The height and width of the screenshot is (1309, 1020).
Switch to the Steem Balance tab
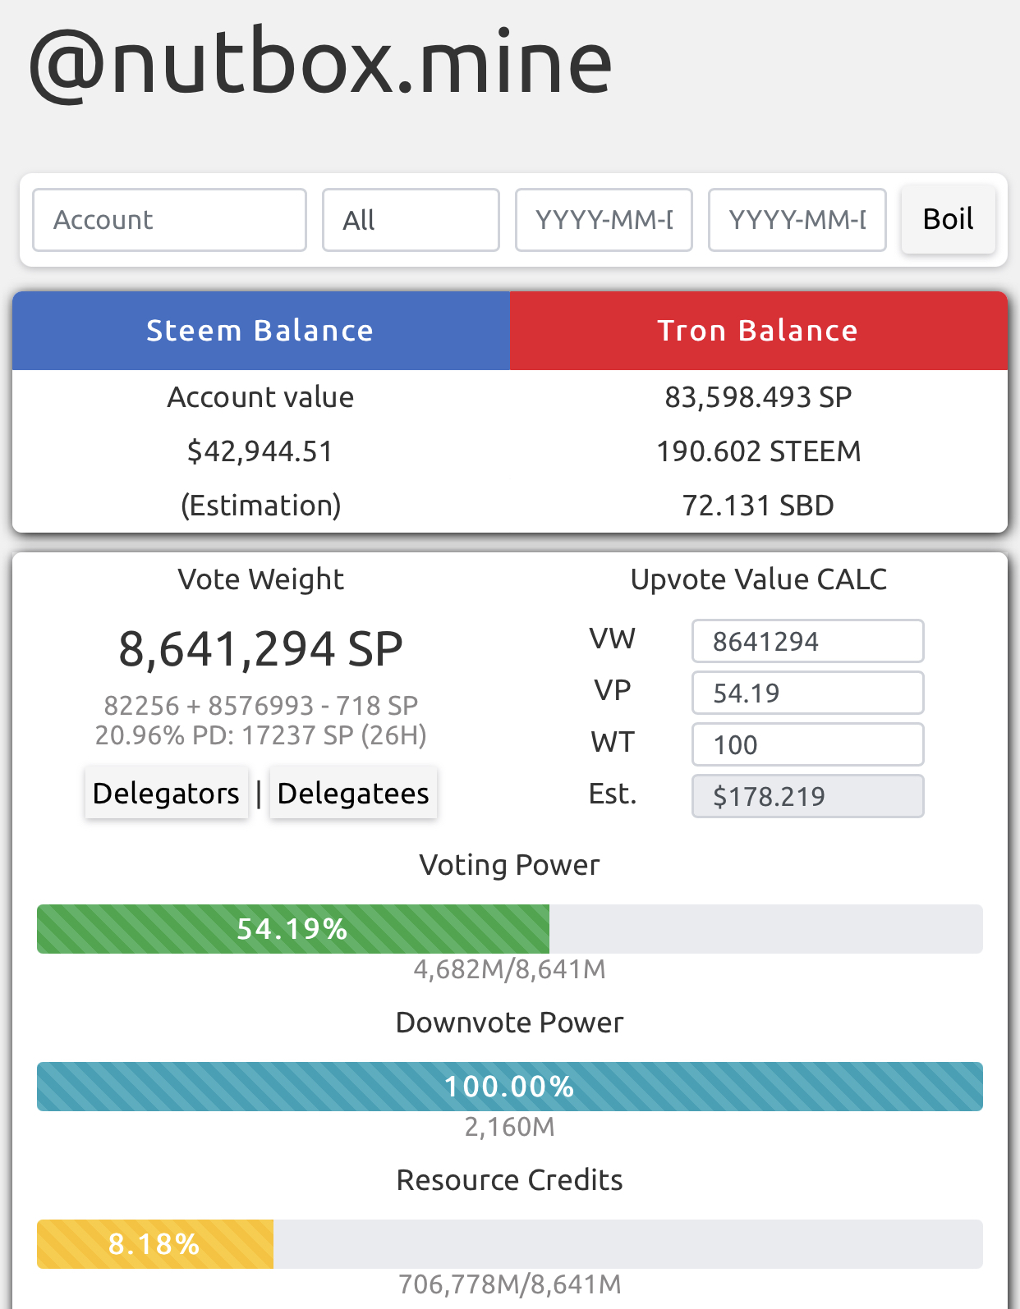pyautogui.click(x=261, y=331)
